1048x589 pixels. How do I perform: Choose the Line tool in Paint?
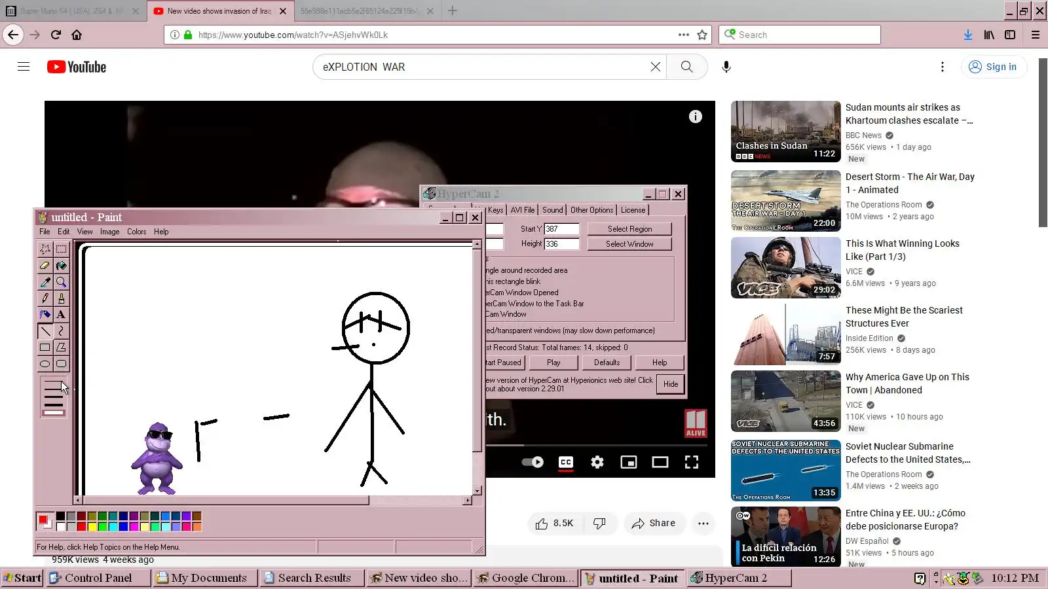(45, 330)
